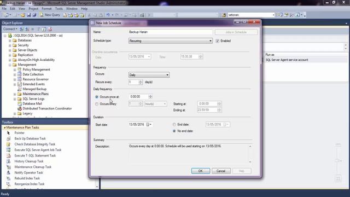Select the Occurs every radio button

97,104
